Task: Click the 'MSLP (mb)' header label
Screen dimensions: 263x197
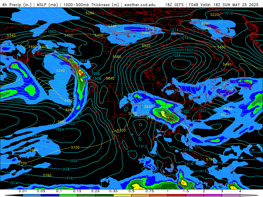Action: [x=47, y=5]
